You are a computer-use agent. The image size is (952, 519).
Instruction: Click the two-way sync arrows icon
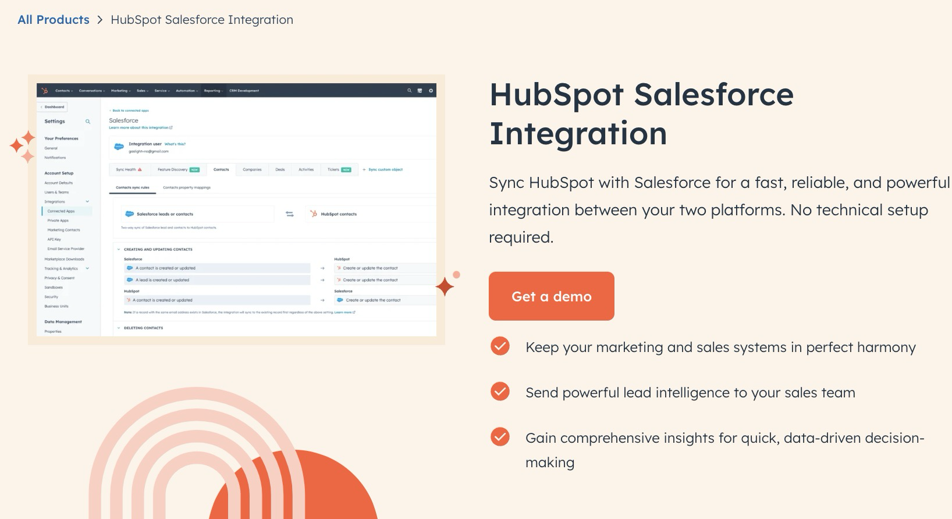pyautogui.click(x=289, y=214)
